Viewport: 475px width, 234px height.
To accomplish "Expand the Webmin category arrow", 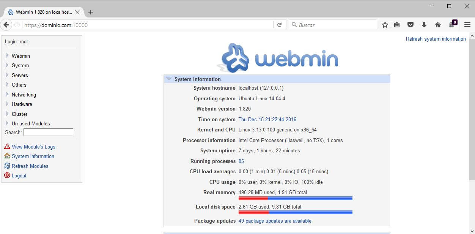I will [7, 55].
